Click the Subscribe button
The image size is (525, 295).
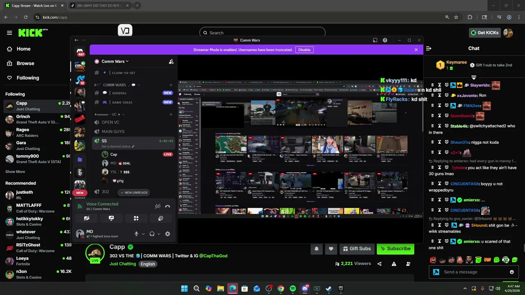[395, 248]
